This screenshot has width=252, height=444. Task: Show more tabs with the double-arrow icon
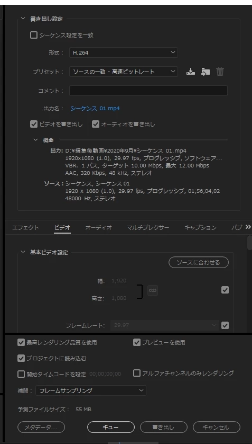248,227
